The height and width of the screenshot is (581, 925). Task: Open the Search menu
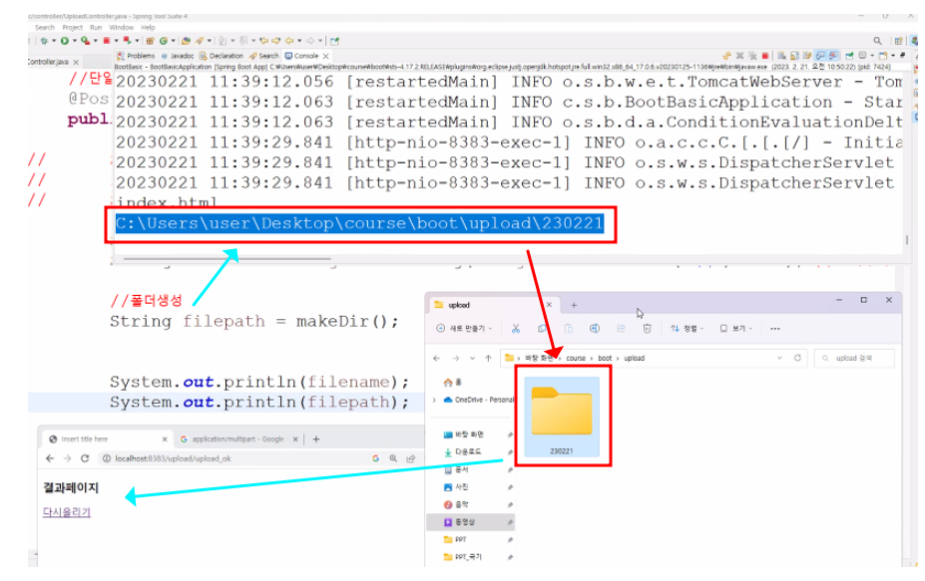click(44, 27)
